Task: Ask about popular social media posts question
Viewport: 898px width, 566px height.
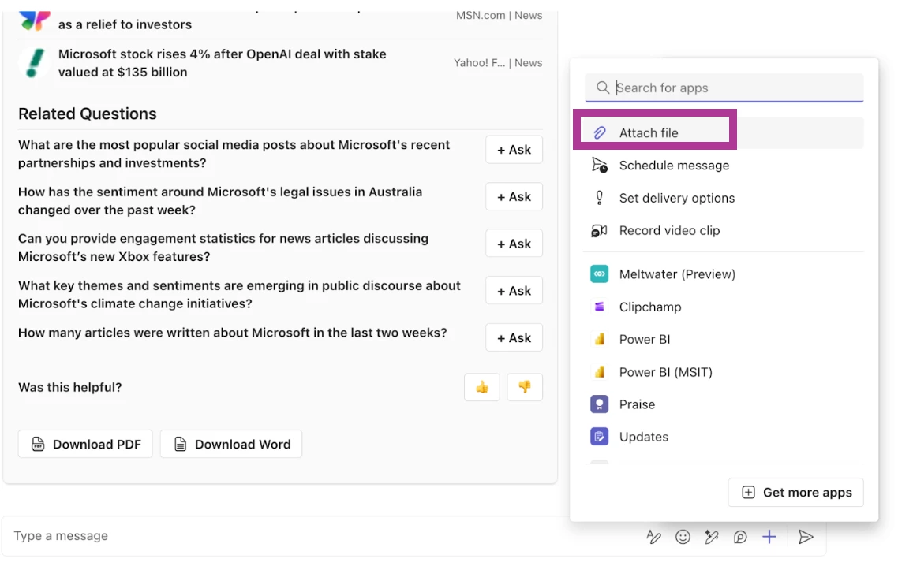Action: (x=514, y=150)
